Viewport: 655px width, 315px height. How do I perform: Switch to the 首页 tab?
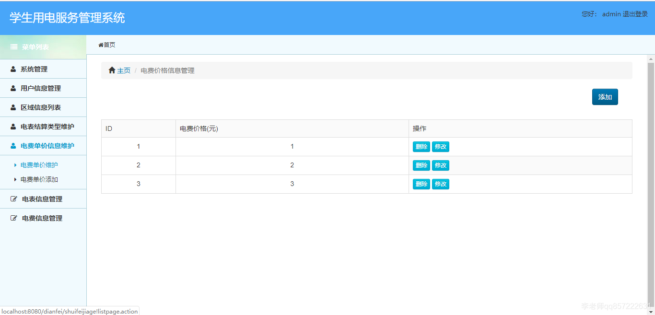106,45
